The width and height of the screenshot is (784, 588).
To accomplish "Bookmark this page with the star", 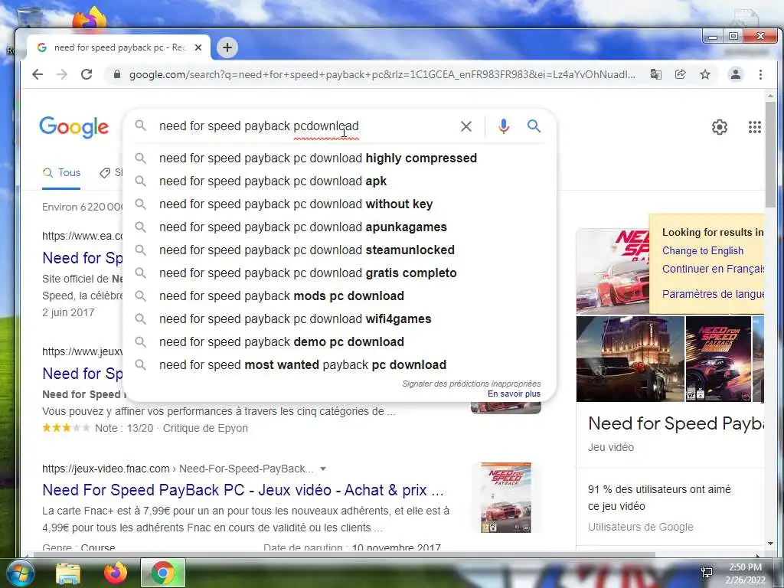I will (705, 74).
